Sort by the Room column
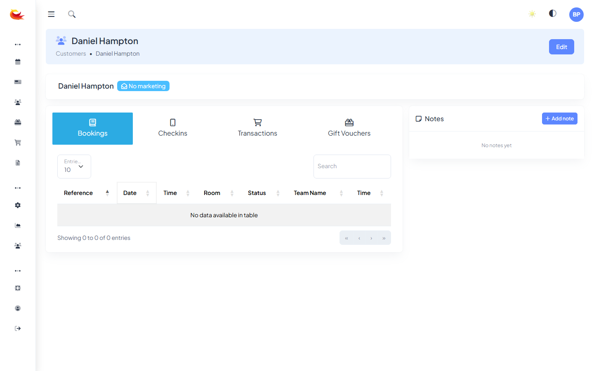Image resolution: width=594 pixels, height=371 pixels. pyautogui.click(x=219, y=193)
